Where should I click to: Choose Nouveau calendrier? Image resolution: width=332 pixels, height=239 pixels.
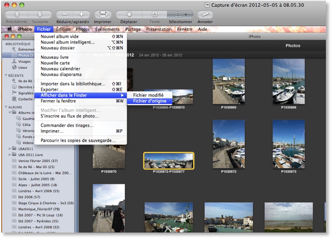coord(80,69)
